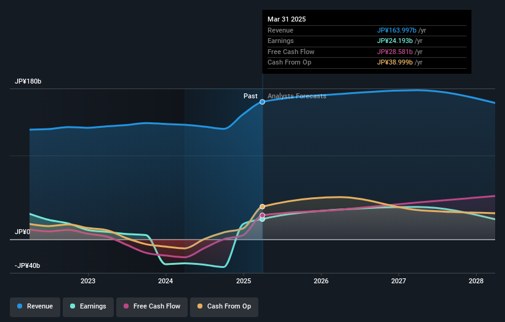Toggle the Revenue legend series
The height and width of the screenshot is (322, 505).
35,306
